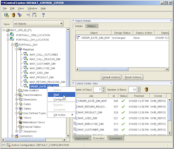The width and height of the screenshot is (174, 149).
Task: Click the External Tables node icon
Action: (x=20, y=127)
